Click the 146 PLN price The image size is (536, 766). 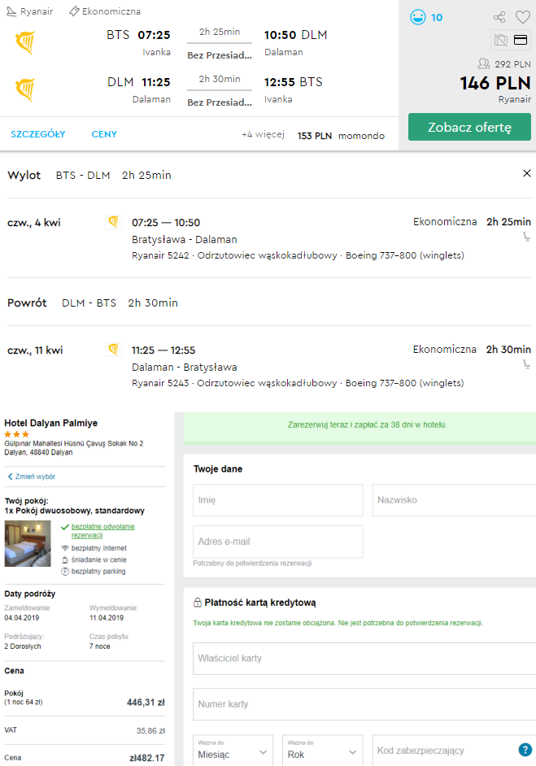pyautogui.click(x=495, y=83)
